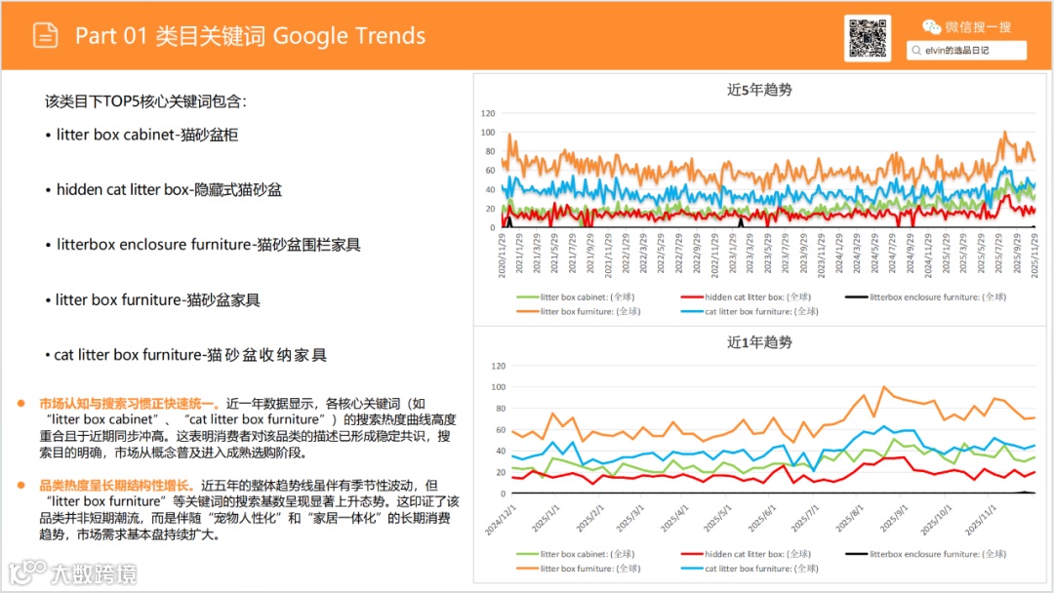Click the magnifier icon in the search box

(x=916, y=51)
